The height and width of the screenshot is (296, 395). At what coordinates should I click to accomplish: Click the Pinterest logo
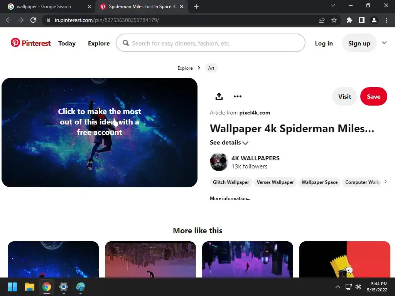point(30,43)
